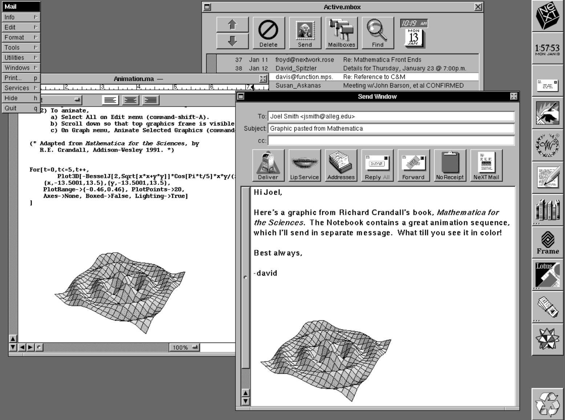This screenshot has height=420, width=565.
Task: Click the To address field
Action: pyautogui.click(x=391, y=116)
